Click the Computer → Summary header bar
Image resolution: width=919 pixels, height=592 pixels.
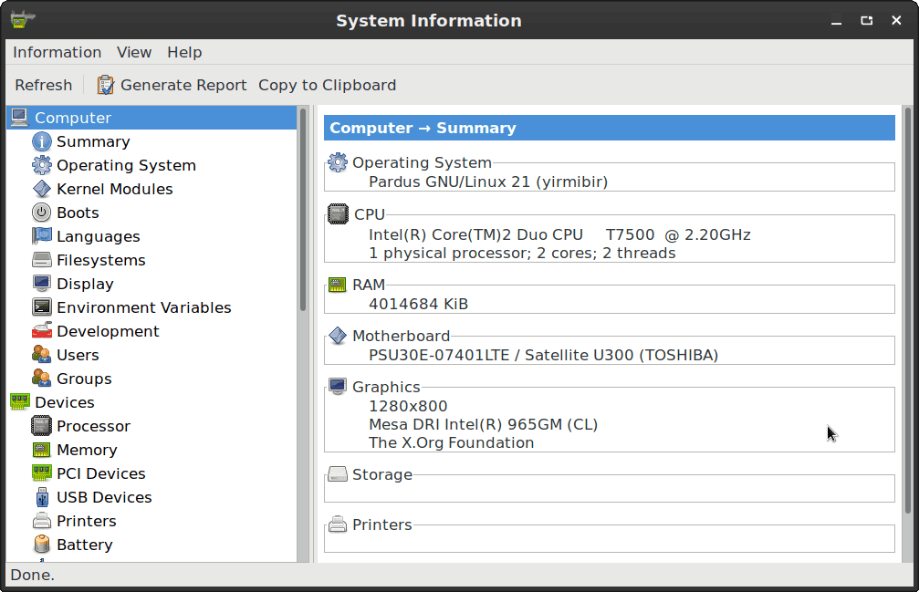609,128
